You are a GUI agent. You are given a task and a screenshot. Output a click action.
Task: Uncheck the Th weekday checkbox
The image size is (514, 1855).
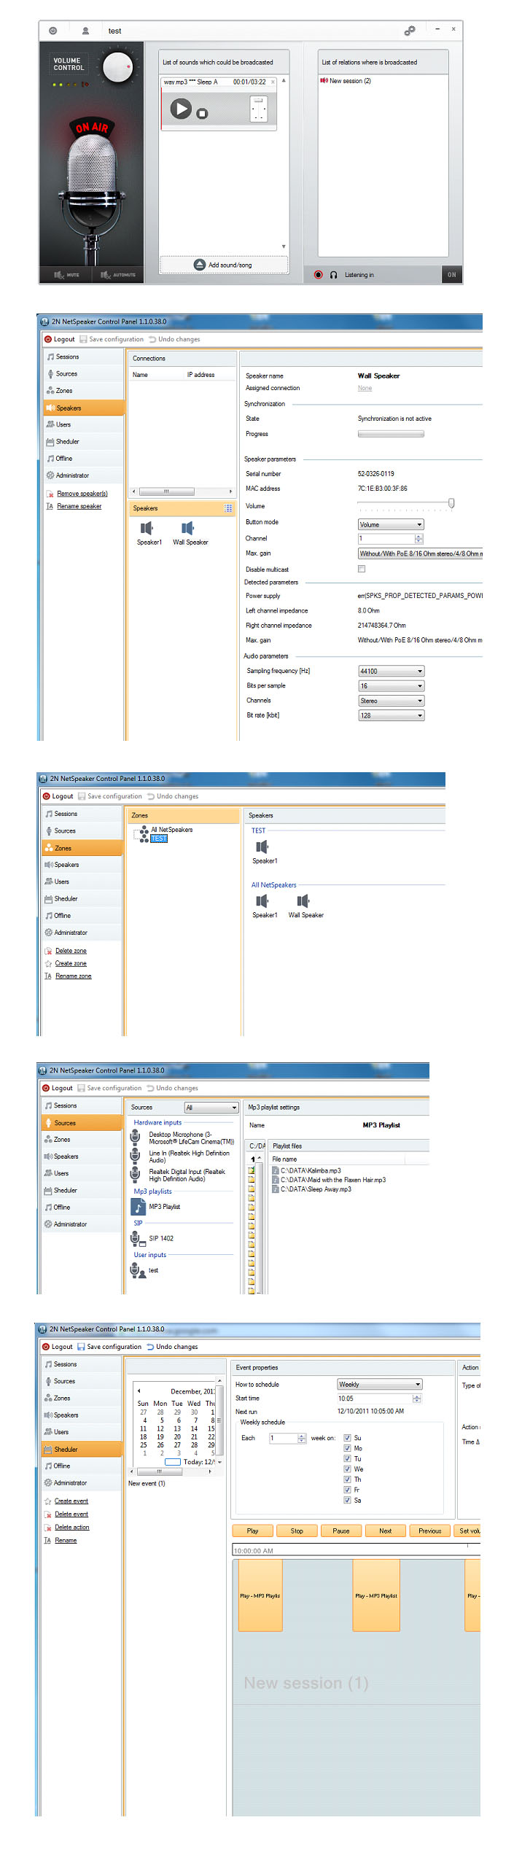pos(347,1479)
